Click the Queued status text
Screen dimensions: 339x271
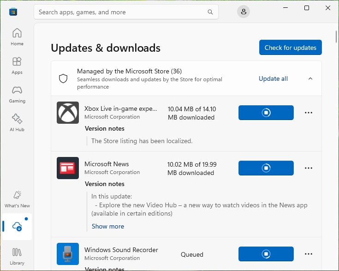click(x=192, y=254)
